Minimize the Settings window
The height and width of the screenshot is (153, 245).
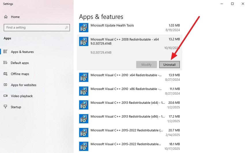[x=222, y=4]
